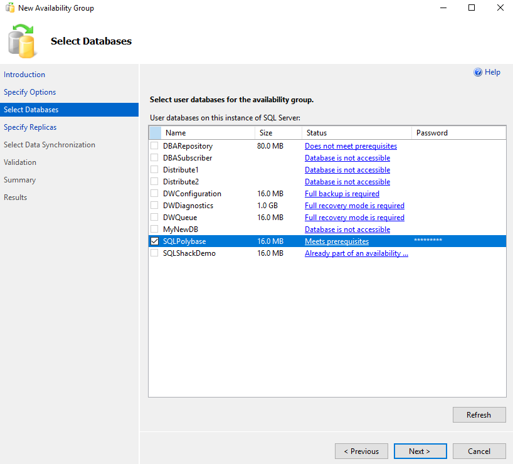The width and height of the screenshot is (513, 464).
Task: Enable the SQLShackDemo checkbox
Action: click(155, 253)
